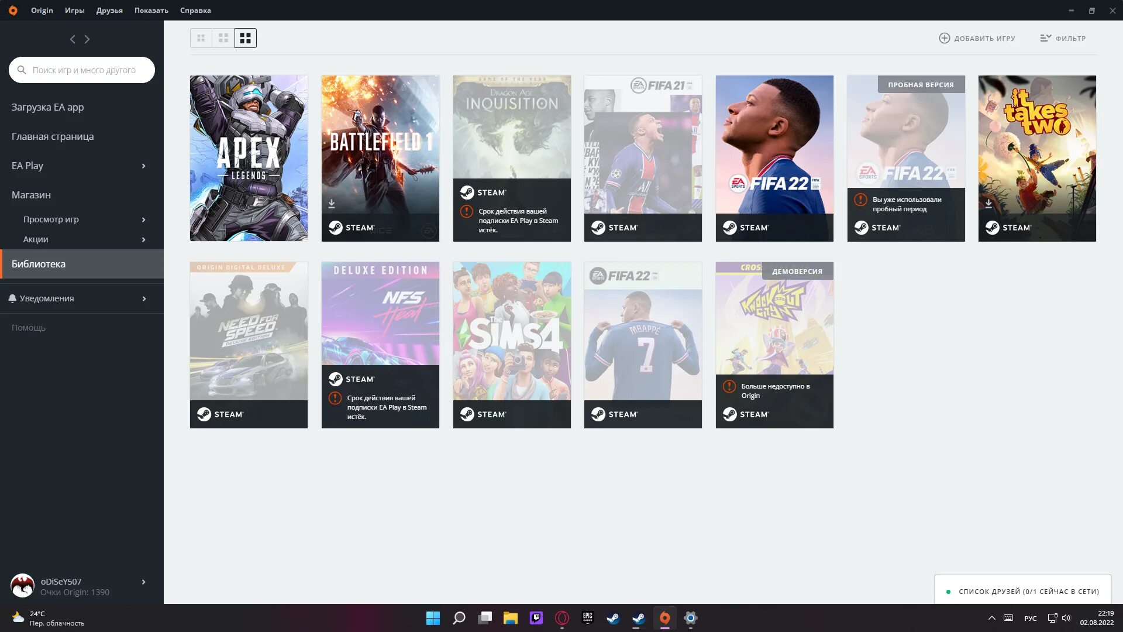Click the bell icon next to Уведомления
The width and height of the screenshot is (1123, 632).
pos(12,298)
